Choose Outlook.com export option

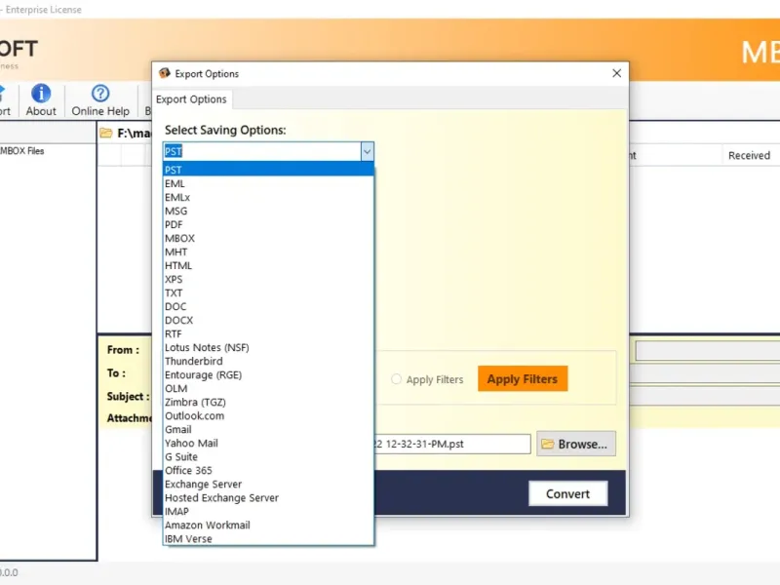click(268, 416)
